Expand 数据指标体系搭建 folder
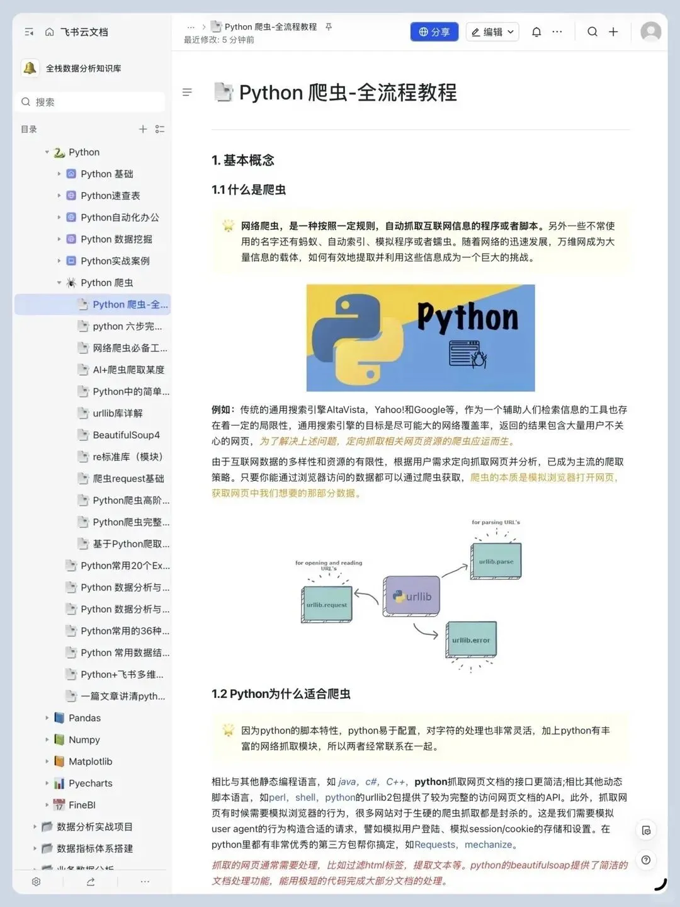The width and height of the screenshot is (680, 907). tap(35, 848)
